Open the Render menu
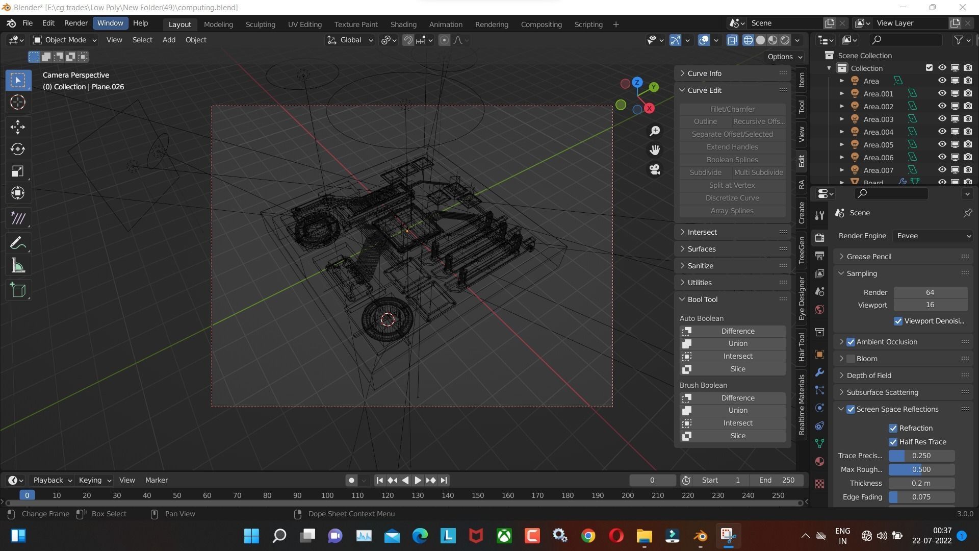The height and width of the screenshot is (551, 979). 76,23
